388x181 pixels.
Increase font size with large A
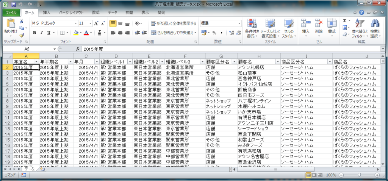(96, 23)
